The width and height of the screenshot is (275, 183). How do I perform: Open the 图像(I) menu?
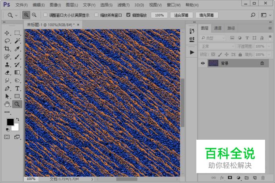55,5
